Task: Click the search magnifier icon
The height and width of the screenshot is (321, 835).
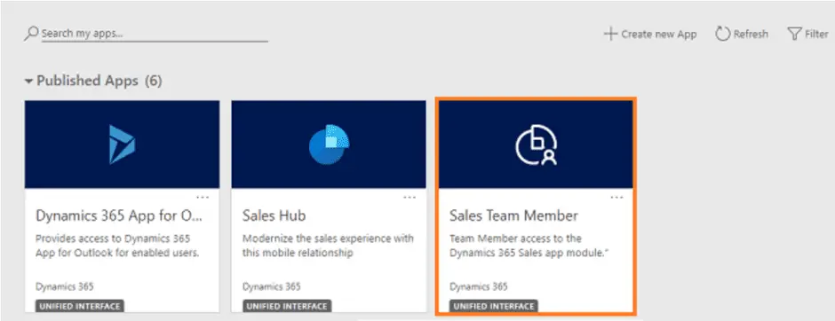Action: coord(31,34)
